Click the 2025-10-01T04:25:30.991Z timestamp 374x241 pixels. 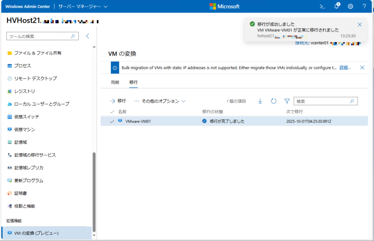click(309, 121)
